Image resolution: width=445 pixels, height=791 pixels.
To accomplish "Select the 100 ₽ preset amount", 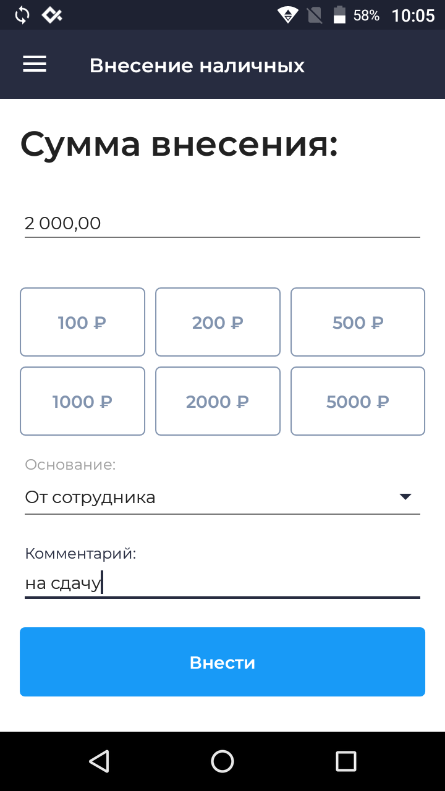I will [82, 322].
